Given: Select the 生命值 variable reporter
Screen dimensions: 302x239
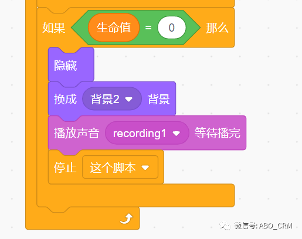Looking at the screenshot, I should click(x=114, y=28).
